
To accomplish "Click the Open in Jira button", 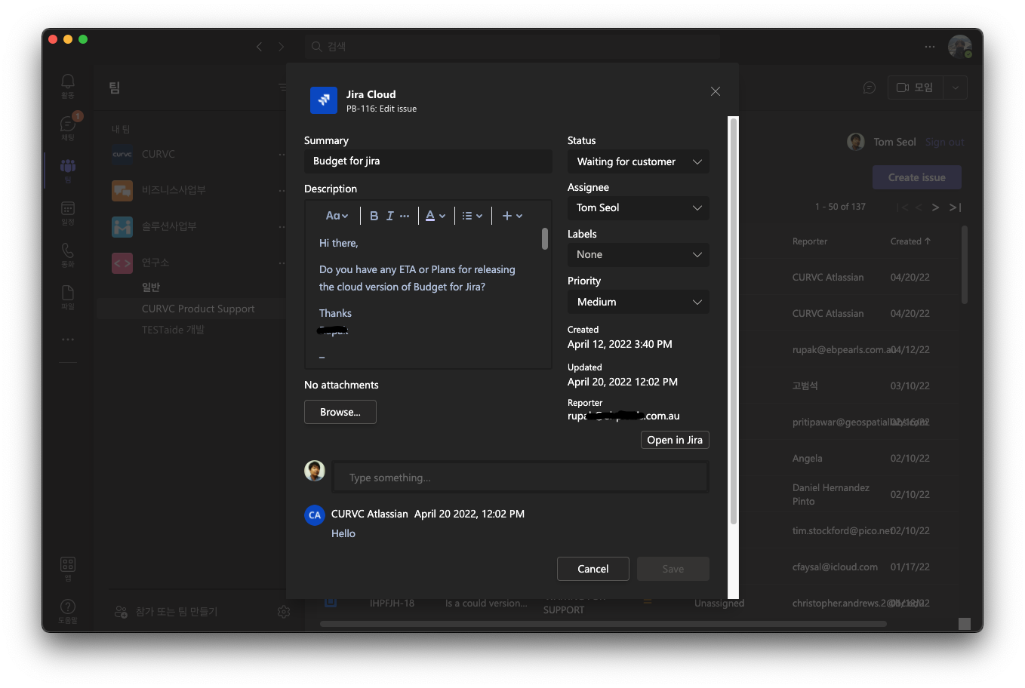I will tap(675, 440).
